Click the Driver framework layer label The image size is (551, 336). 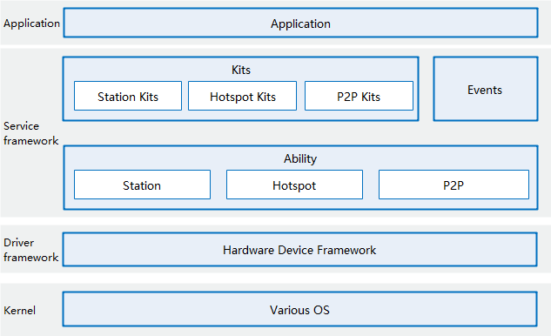[x=31, y=250]
